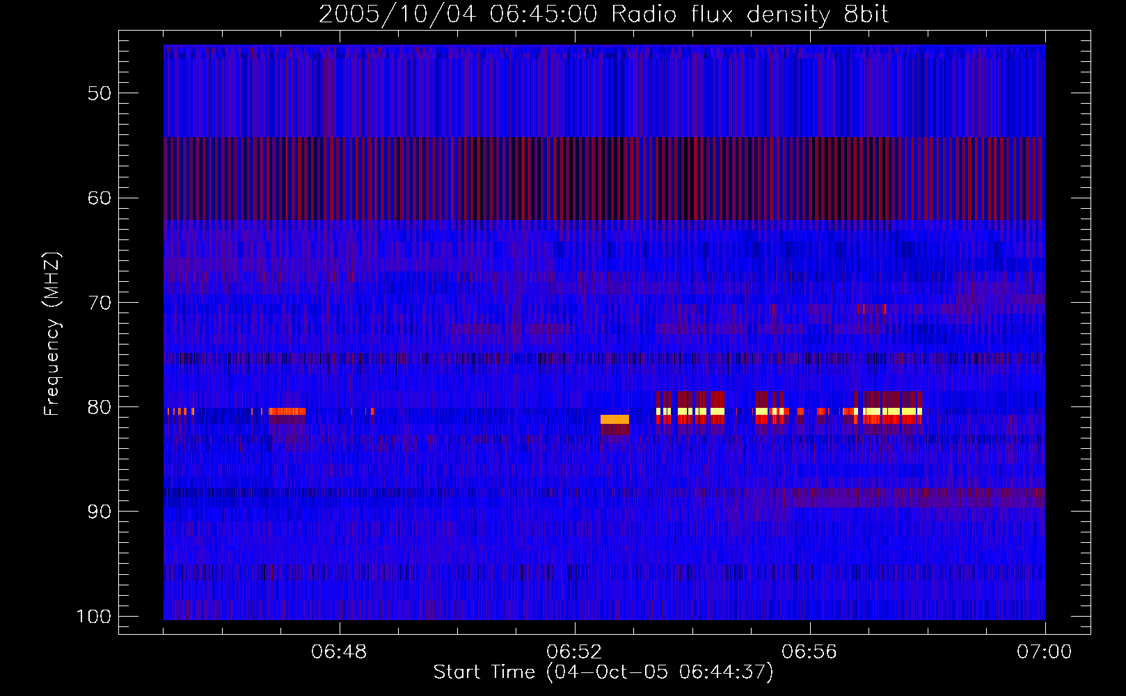1126x696 pixels.
Task: Click the orange burst block near 06:52:30
Action: (614, 419)
